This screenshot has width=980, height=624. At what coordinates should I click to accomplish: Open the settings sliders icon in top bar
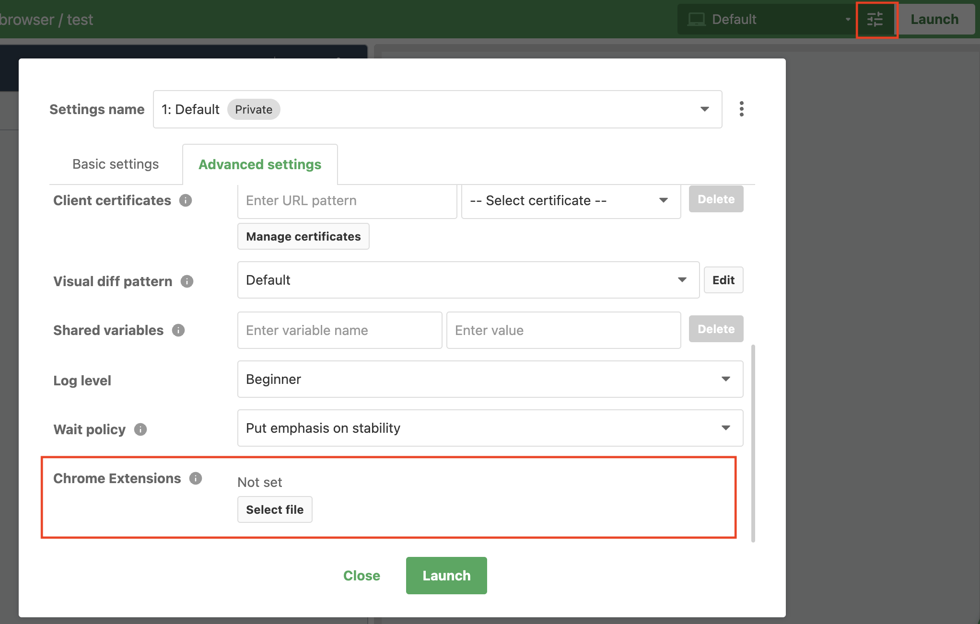pyautogui.click(x=875, y=20)
